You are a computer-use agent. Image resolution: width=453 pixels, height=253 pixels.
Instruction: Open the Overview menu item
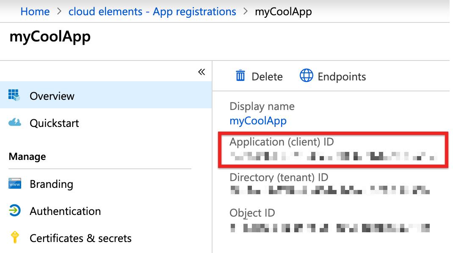(x=52, y=96)
